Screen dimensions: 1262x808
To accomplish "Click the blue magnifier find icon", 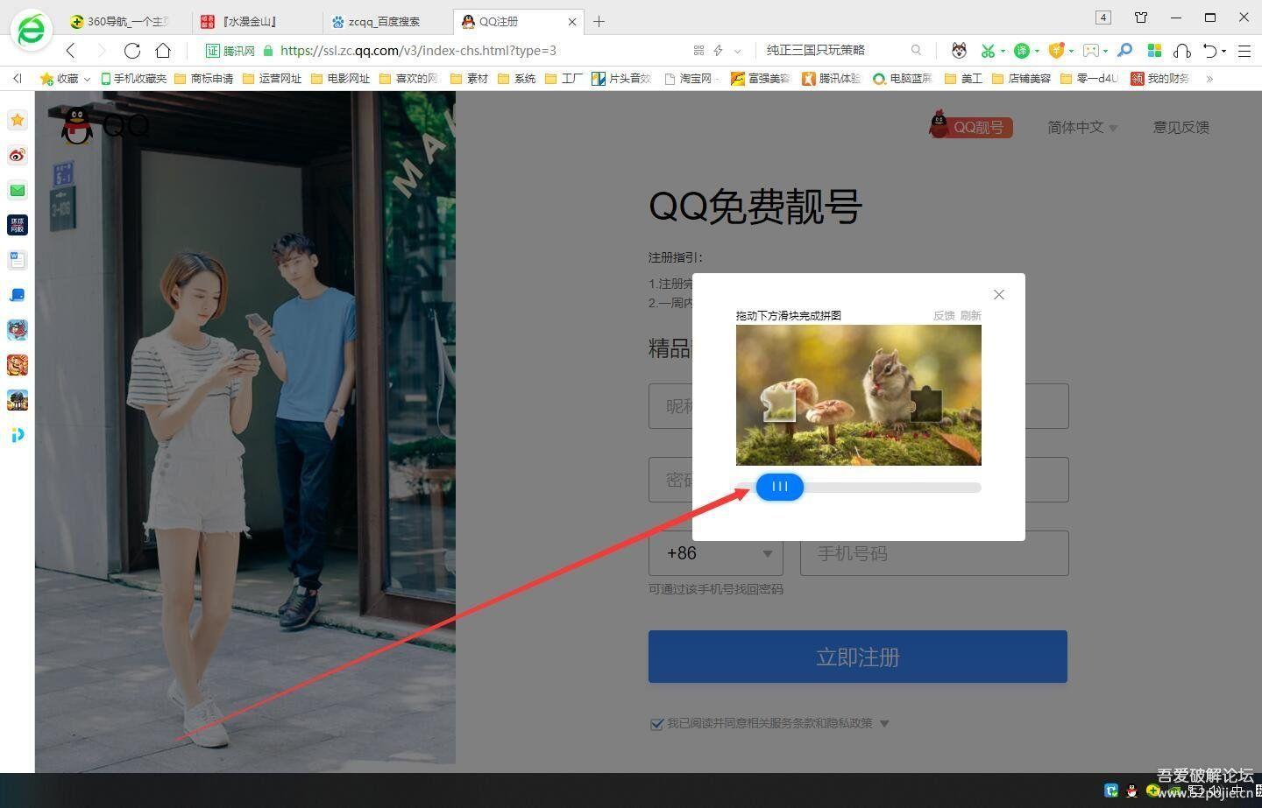I will (1125, 51).
